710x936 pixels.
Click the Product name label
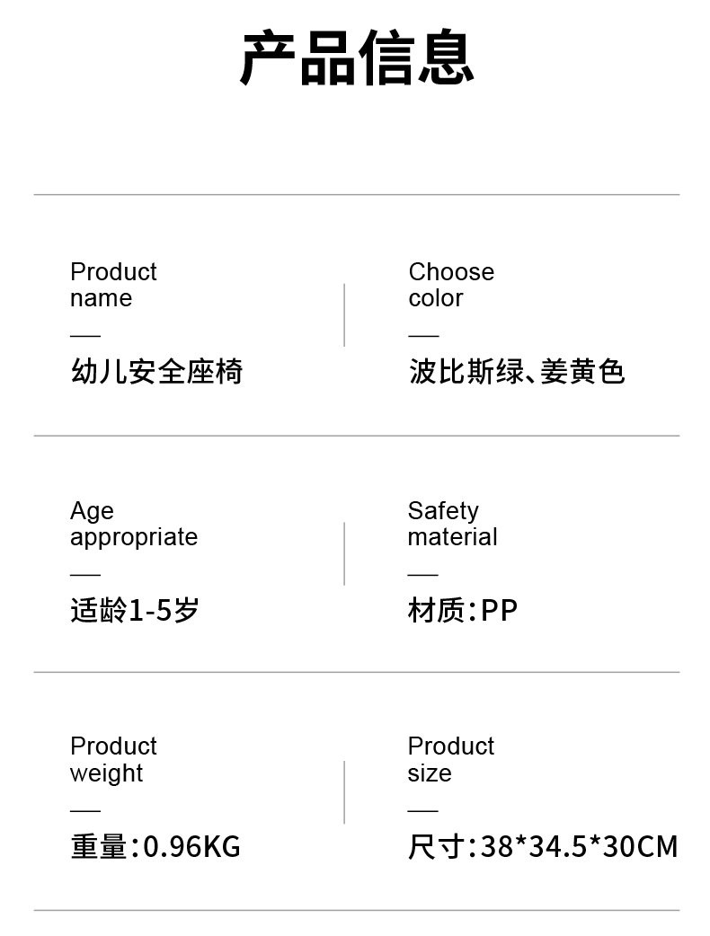pyautogui.click(x=113, y=285)
